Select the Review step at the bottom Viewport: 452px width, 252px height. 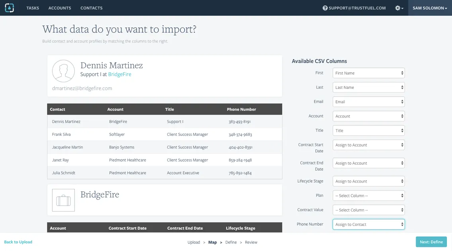[x=251, y=242]
